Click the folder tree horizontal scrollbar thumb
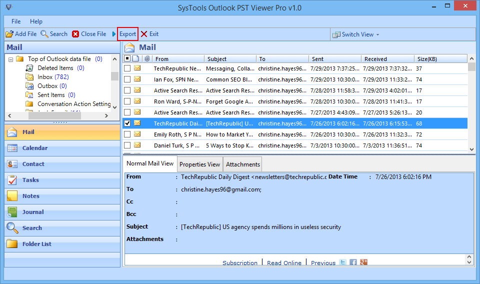The width and height of the screenshot is (480, 284). 54,115
